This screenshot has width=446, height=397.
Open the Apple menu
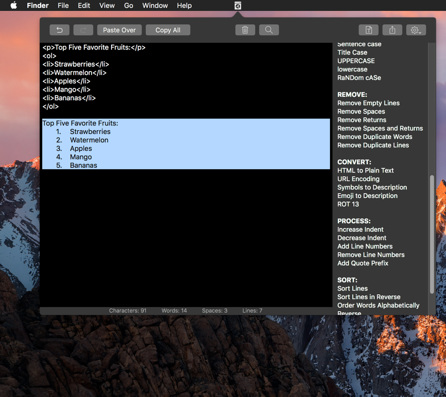tap(14, 5)
